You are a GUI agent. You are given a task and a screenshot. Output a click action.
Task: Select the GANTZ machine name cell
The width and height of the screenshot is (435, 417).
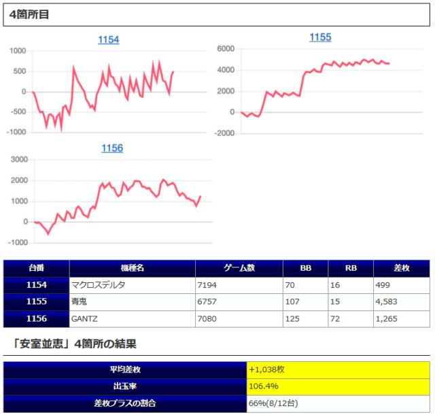click(132, 318)
